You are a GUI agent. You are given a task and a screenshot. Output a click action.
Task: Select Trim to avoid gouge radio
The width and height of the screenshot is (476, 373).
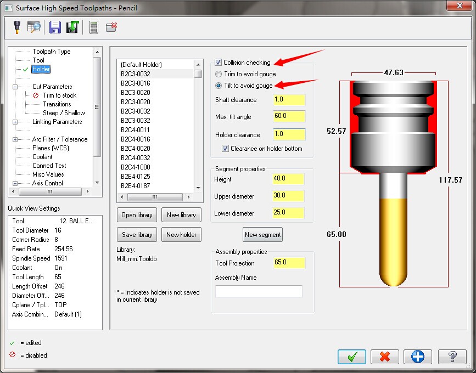[219, 74]
